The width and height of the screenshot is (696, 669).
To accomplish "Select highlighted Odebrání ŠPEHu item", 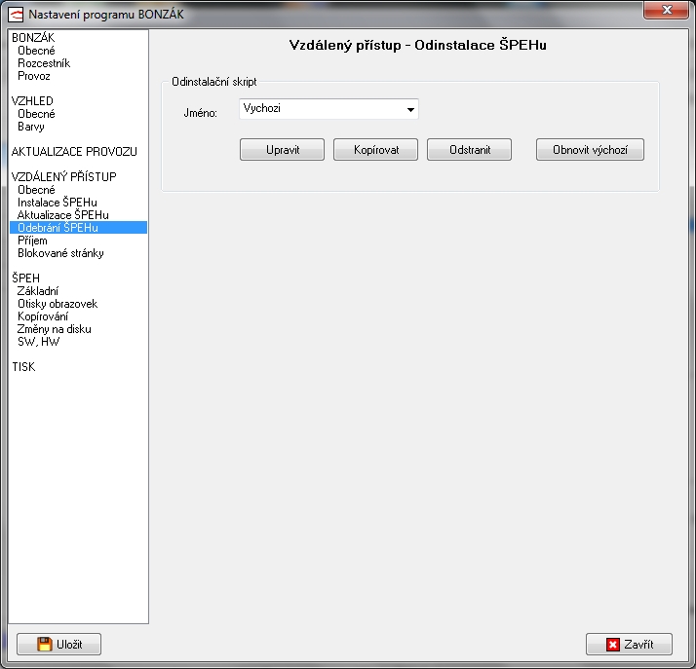I will click(x=79, y=228).
